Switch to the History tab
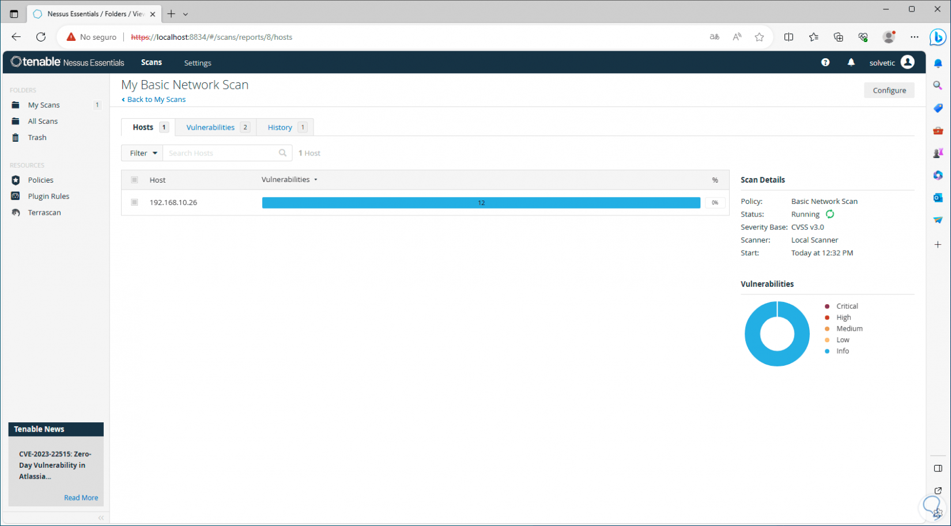The height and width of the screenshot is (526, 951). [286, 127]
